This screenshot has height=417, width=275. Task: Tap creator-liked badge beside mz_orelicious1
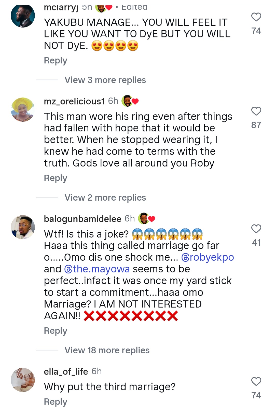point(130,101)
